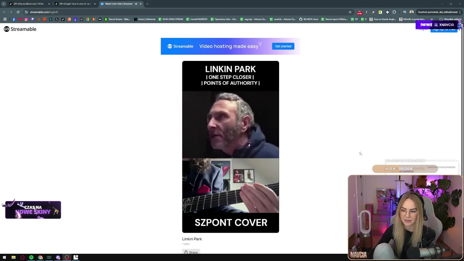Click the Linkin Park video player
Viewport: 464px width, 261px height.
tap(231, 147)
